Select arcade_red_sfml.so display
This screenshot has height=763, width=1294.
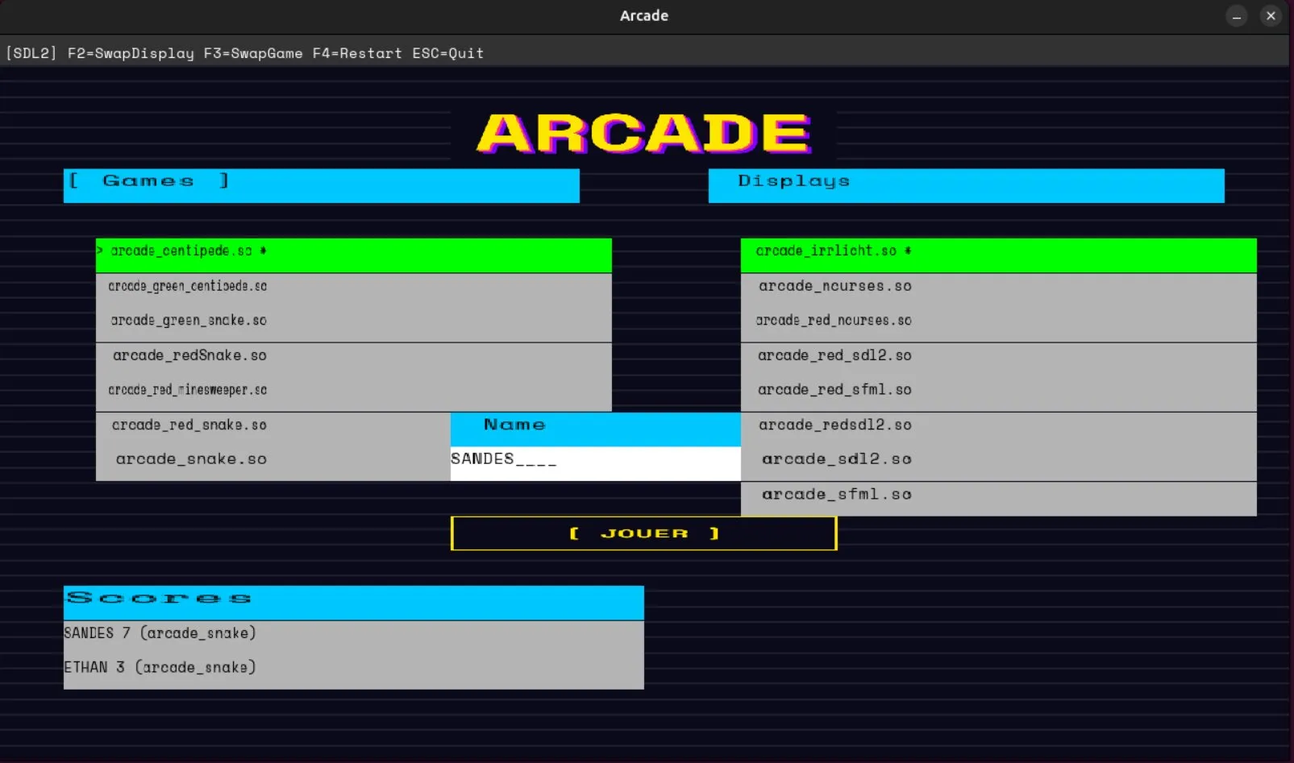[x=998, y=394]
